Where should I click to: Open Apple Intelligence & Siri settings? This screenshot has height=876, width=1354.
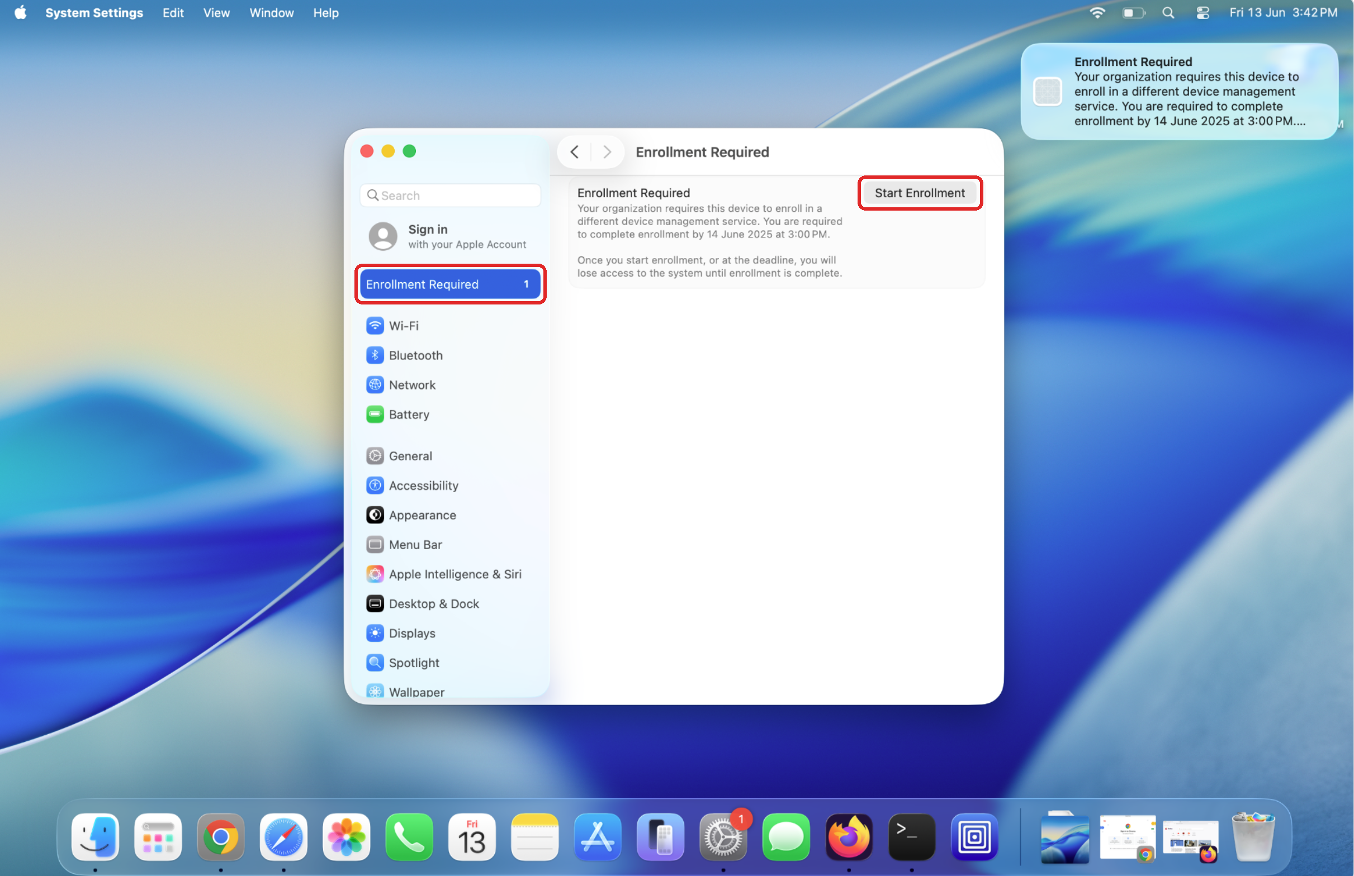tap(449, 574)
